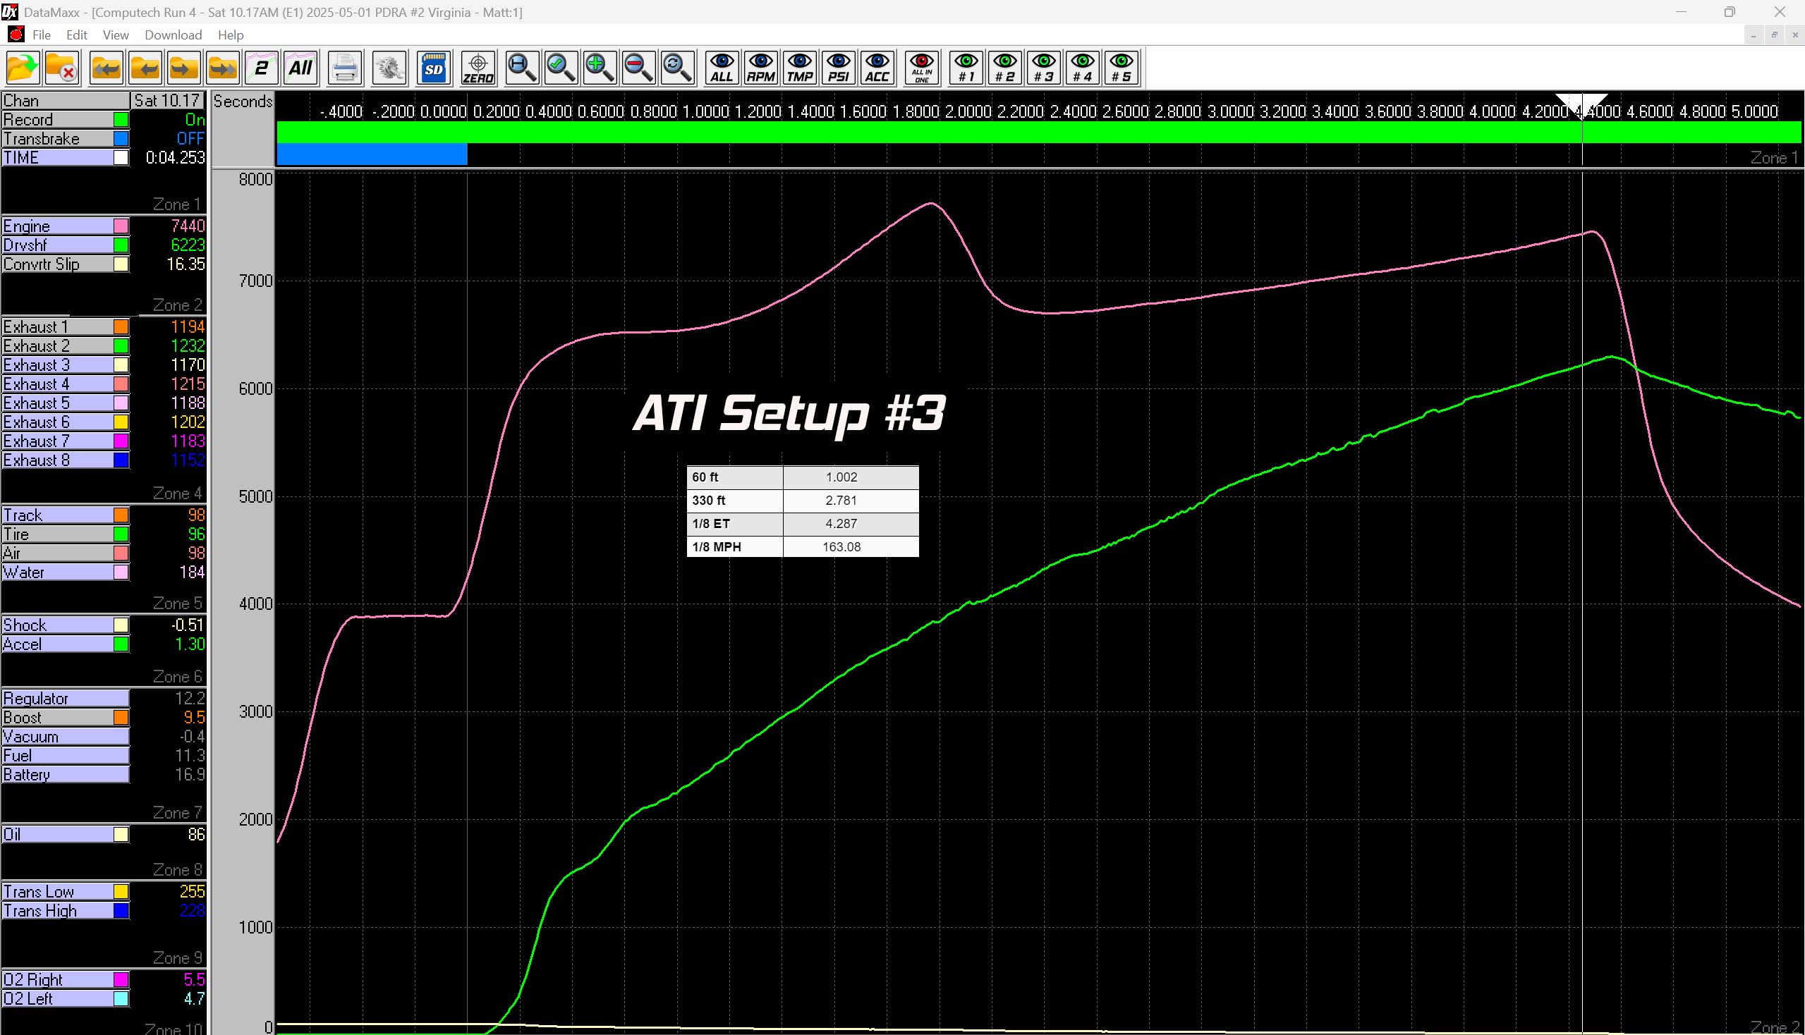1805x1035 pixels.
Task: Open the Download menu
Action: (x=173, y=35)
